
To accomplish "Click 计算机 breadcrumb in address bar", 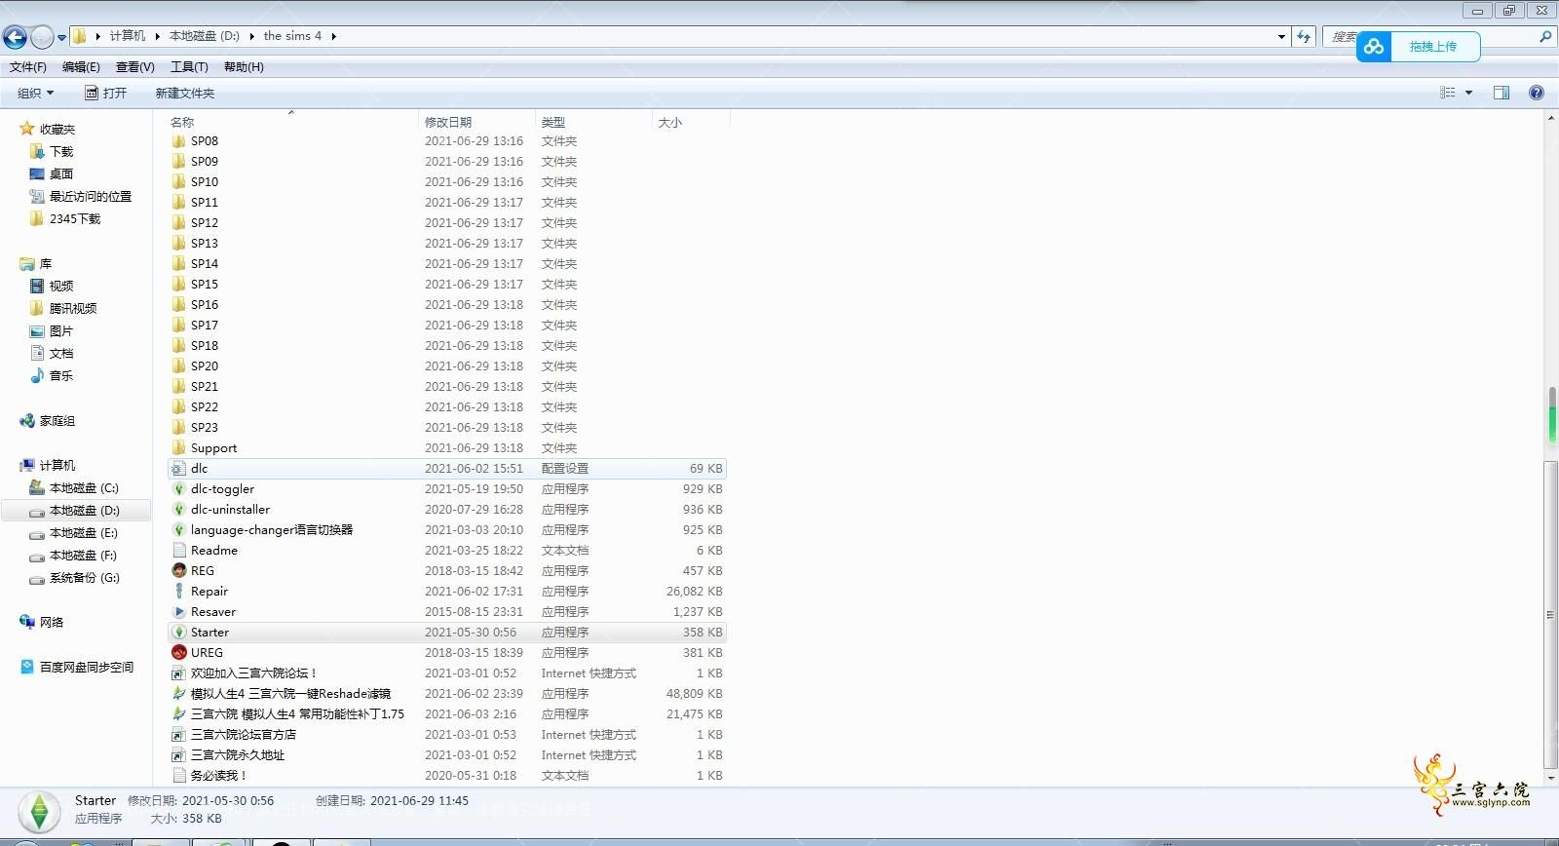I will (x=128, y=36).
